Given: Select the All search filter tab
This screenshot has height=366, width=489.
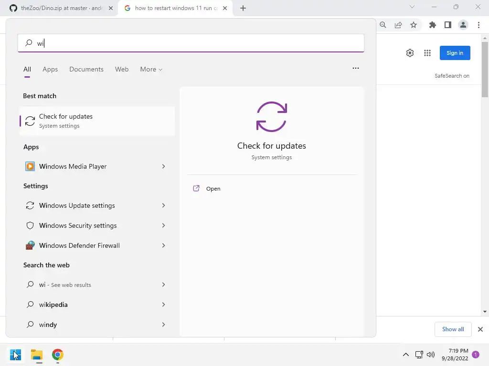Looking at the screenshot, I should [x=27, y=69].
